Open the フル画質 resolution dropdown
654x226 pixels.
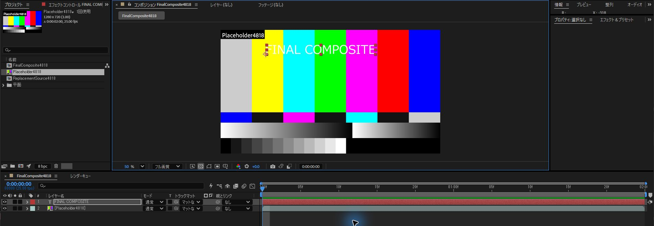click(x=167, y=167)
